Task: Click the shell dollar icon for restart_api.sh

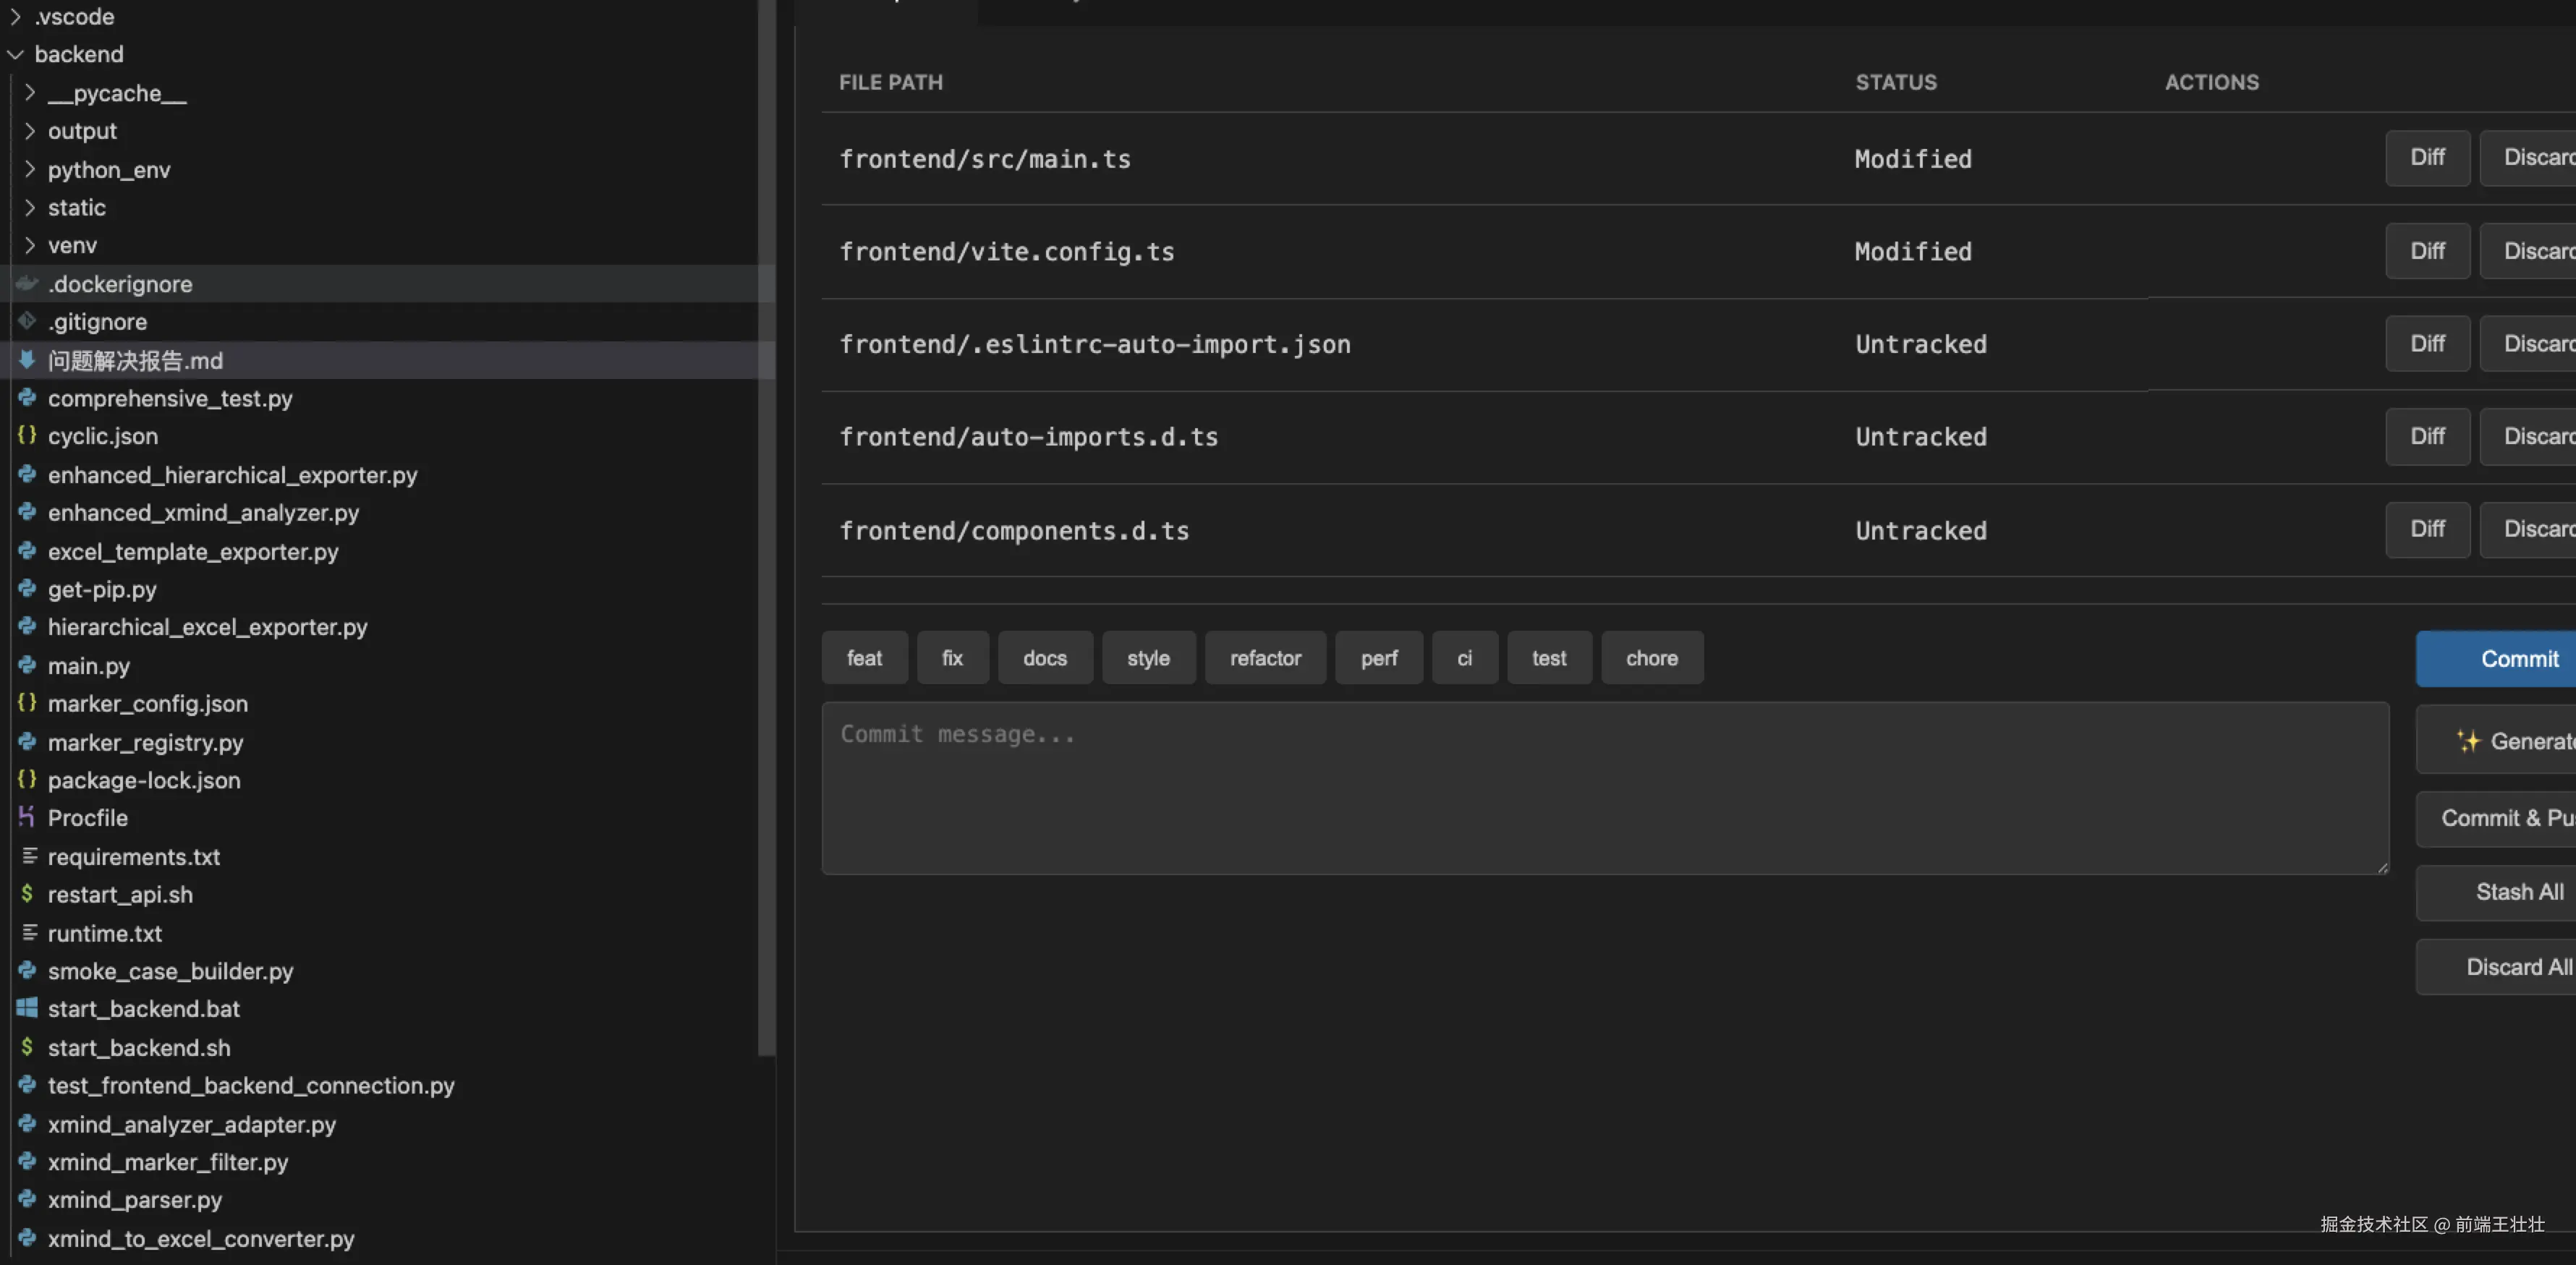Action: click(27, 894)
